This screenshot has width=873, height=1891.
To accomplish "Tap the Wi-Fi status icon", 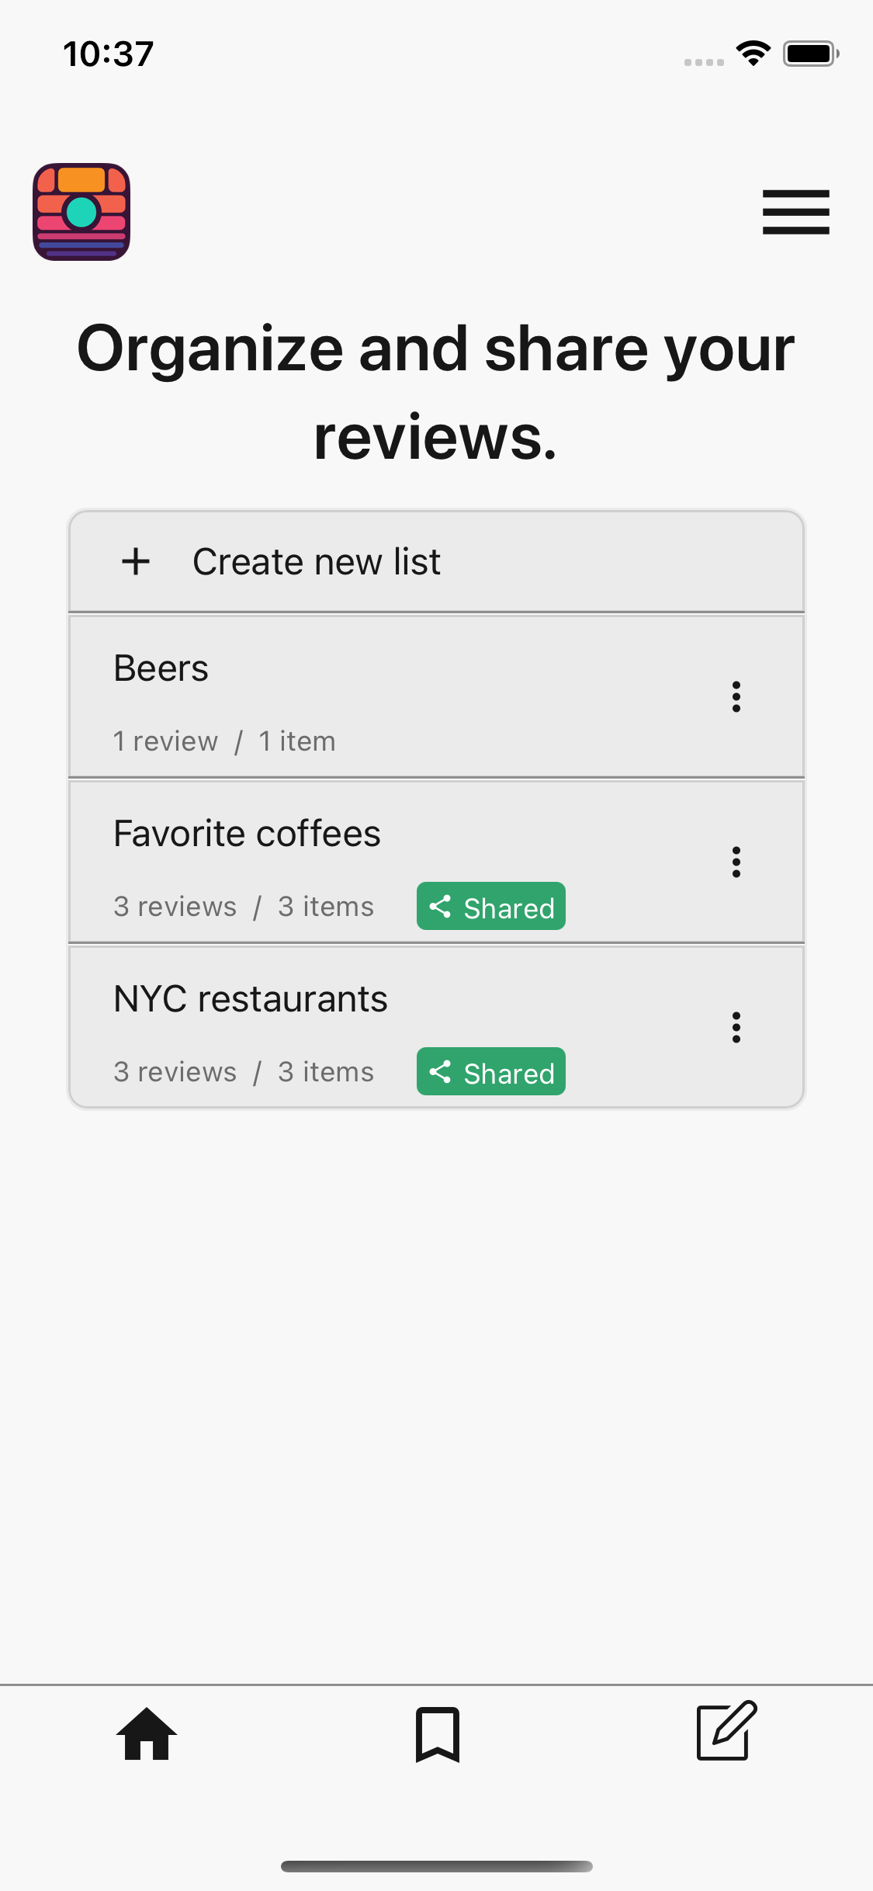I will 753,53.
